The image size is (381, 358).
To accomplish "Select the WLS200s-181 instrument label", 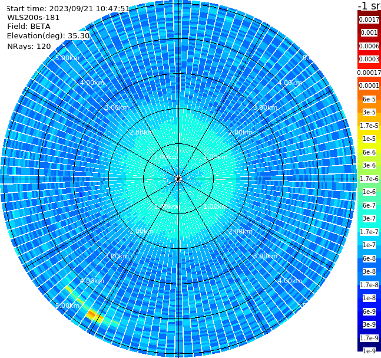I will 34,18.
